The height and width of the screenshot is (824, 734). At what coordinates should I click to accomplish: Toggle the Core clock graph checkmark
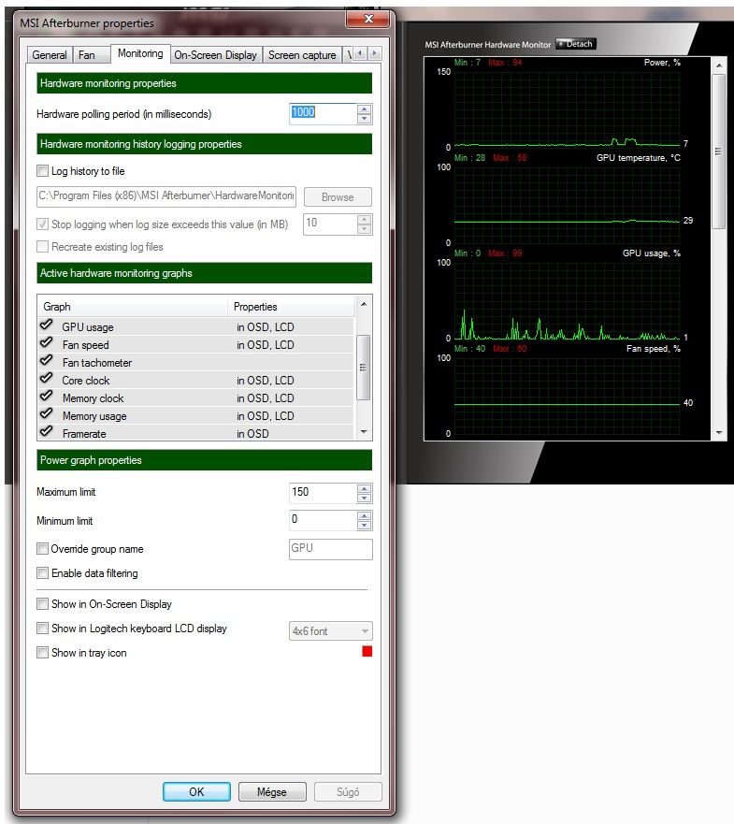[x=46, y=379]
